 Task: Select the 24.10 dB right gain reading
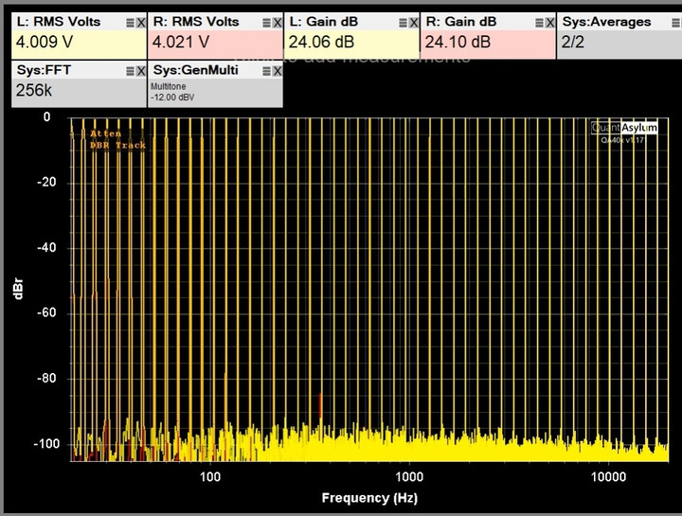458,43
